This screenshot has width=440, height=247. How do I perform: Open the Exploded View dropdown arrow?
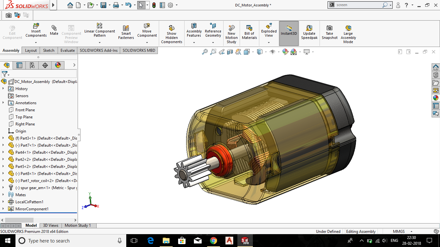[x=269, y=42]
